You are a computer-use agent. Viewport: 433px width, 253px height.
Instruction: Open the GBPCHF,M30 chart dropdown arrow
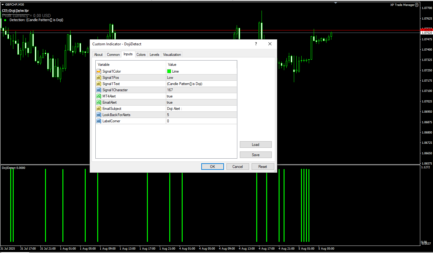3,5
